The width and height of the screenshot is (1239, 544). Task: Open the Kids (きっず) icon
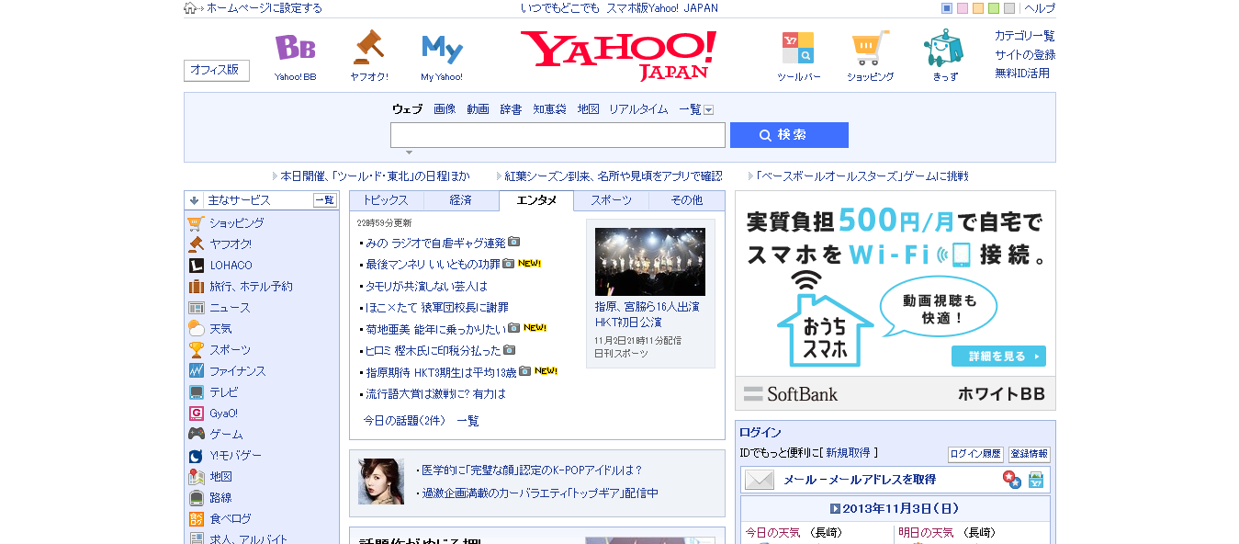(x=944, y=48)
